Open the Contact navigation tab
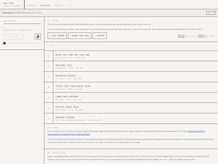Screen dimensions: 218x164 [59, 5]
